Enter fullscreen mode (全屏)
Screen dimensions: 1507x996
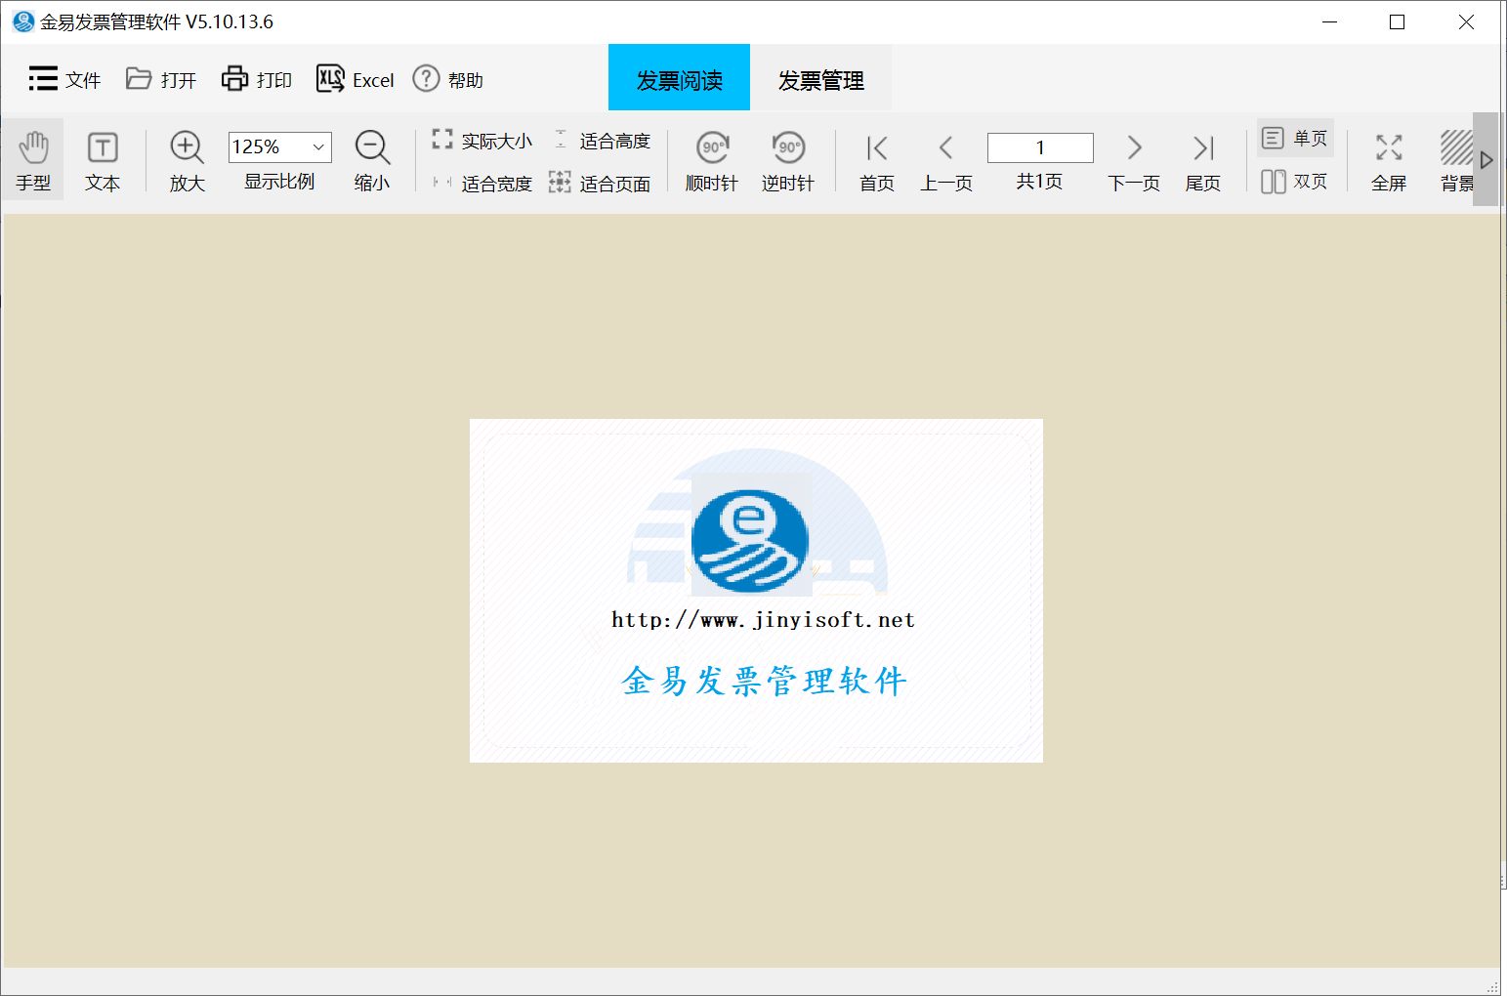pyautogui.click(x=1389, y=160)
